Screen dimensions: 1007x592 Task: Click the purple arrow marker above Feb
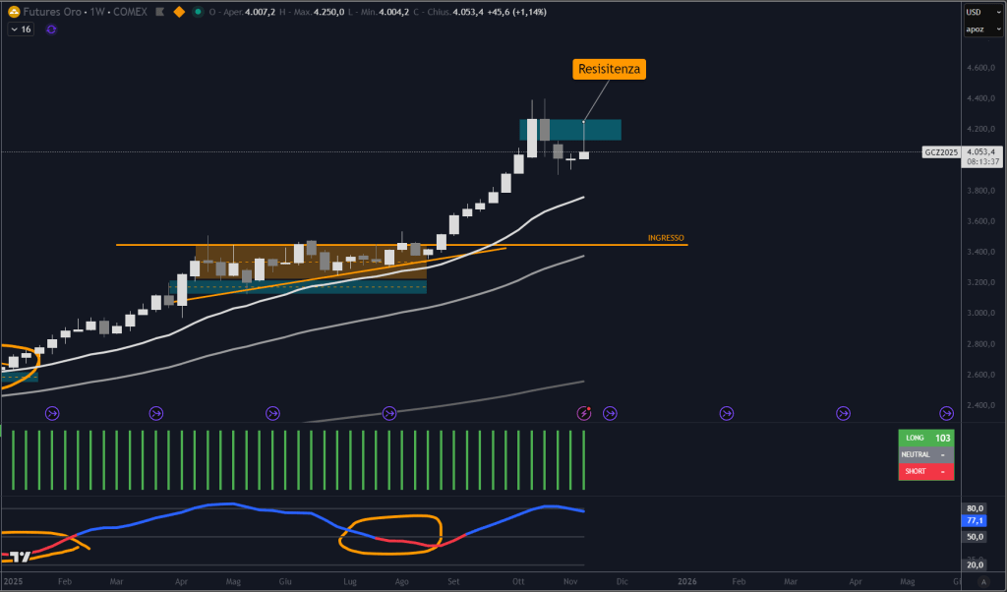pos(54,413)
